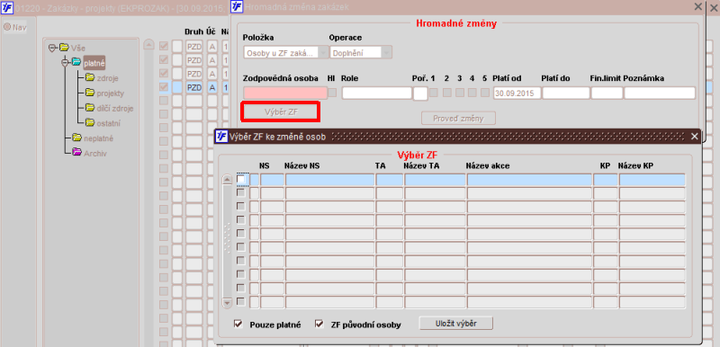The height and width of the screenshot is (347, 720).
Task: Click the teal platné folder icon
Action: (76, 62)
